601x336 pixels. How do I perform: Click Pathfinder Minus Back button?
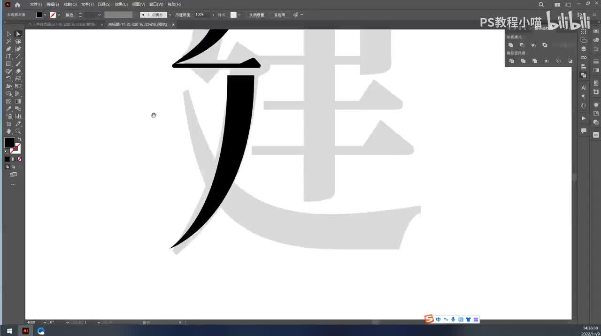[570, 61]
